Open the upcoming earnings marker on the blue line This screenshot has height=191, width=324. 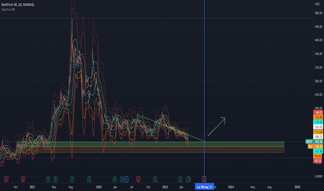204,179
